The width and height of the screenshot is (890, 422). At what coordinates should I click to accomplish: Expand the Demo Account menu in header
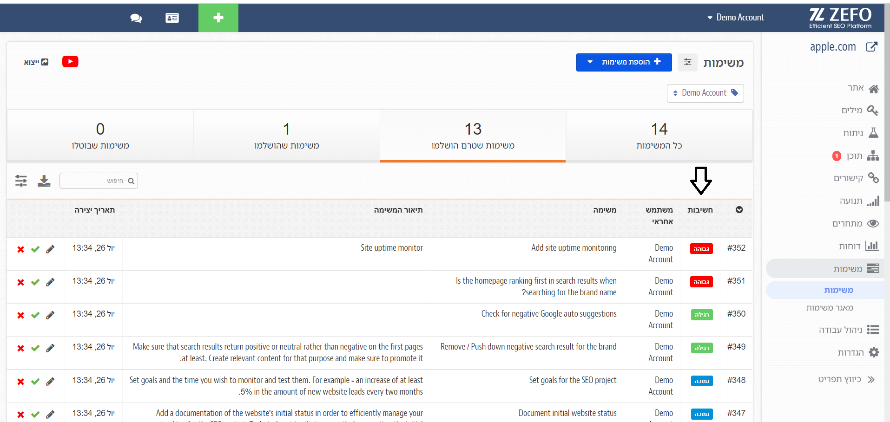coord(736,18)
